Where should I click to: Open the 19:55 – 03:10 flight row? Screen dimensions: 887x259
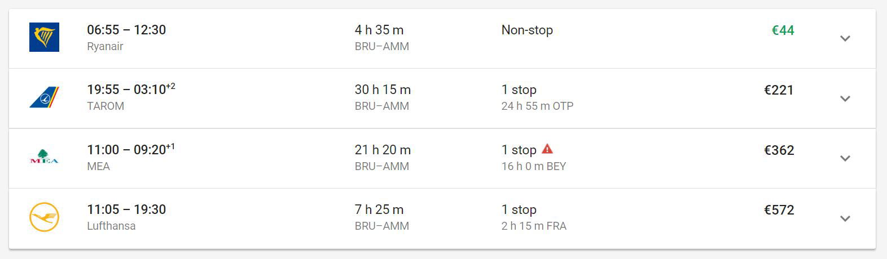(442, 99)
